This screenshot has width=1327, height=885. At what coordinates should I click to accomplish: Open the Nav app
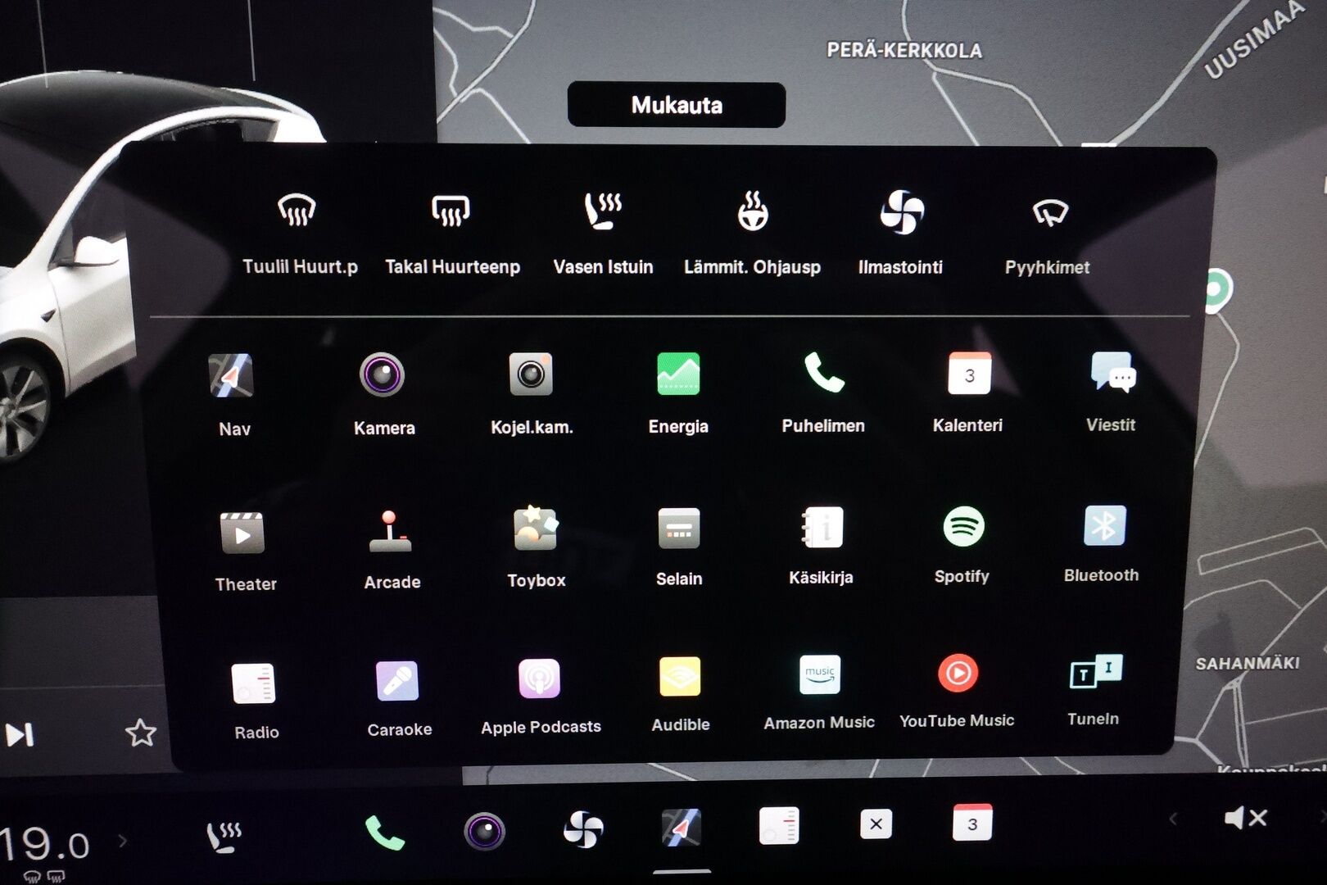click(231, 376)
